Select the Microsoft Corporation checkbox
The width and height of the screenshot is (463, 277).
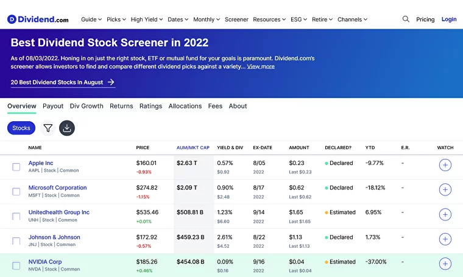(16, 192)
